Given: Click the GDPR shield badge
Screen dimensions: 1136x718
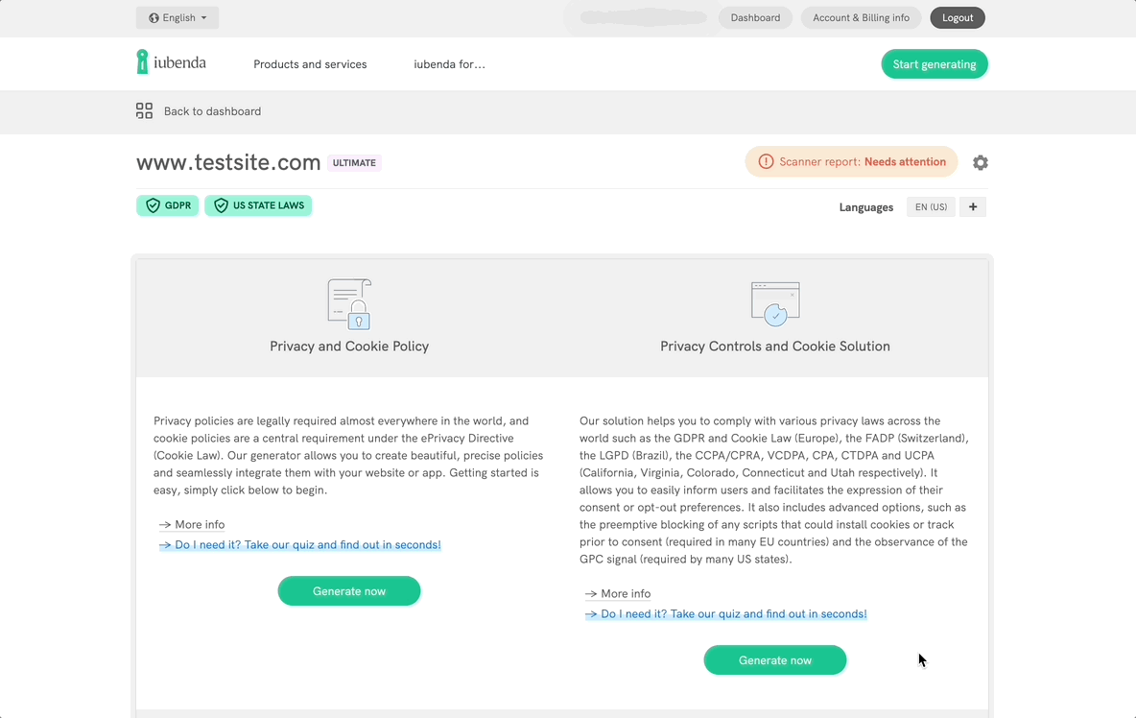Looking at the screenshot, I should 168,205.
